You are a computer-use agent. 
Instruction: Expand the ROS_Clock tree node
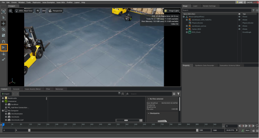click(x=187, y=32)
